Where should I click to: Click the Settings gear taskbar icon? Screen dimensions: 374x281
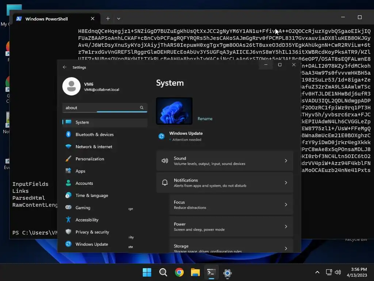tap(227, 273)
